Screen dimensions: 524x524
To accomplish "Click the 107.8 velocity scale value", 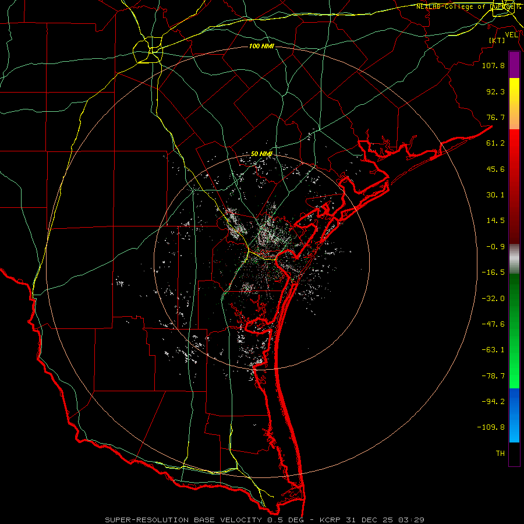I will (493, 65).
